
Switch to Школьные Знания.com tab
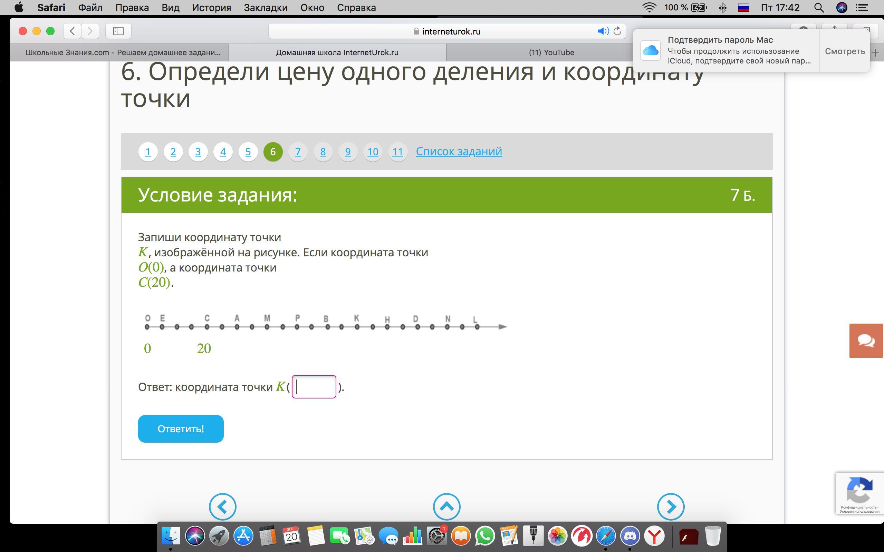click(123, 52)
